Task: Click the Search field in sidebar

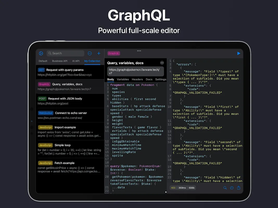Action: pos(65,53)
